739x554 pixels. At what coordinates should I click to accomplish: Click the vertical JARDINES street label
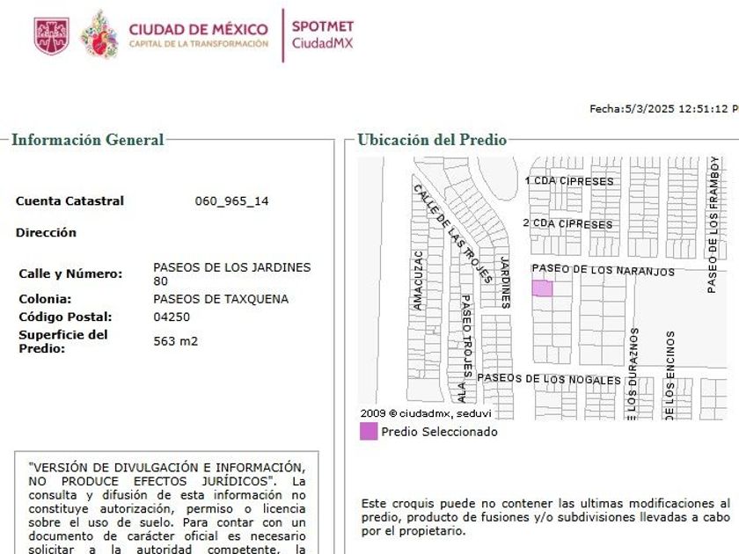click(505, 282)
